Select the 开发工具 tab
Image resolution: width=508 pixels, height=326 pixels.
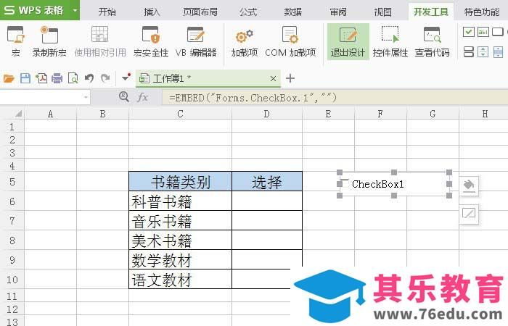(x=431, y=12)
